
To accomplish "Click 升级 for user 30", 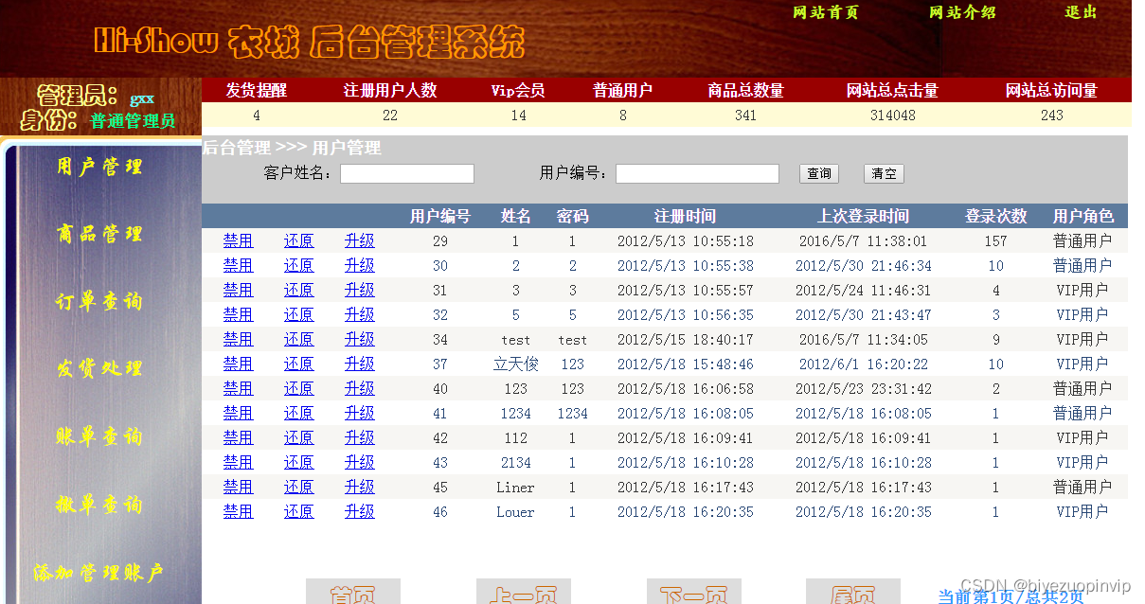I will [x=360, y=265].
